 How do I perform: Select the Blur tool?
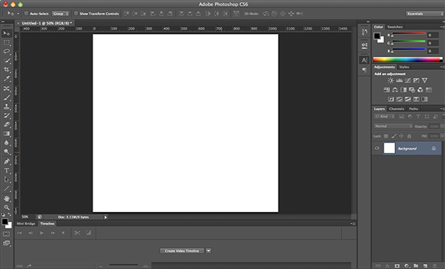click(7, 142)
